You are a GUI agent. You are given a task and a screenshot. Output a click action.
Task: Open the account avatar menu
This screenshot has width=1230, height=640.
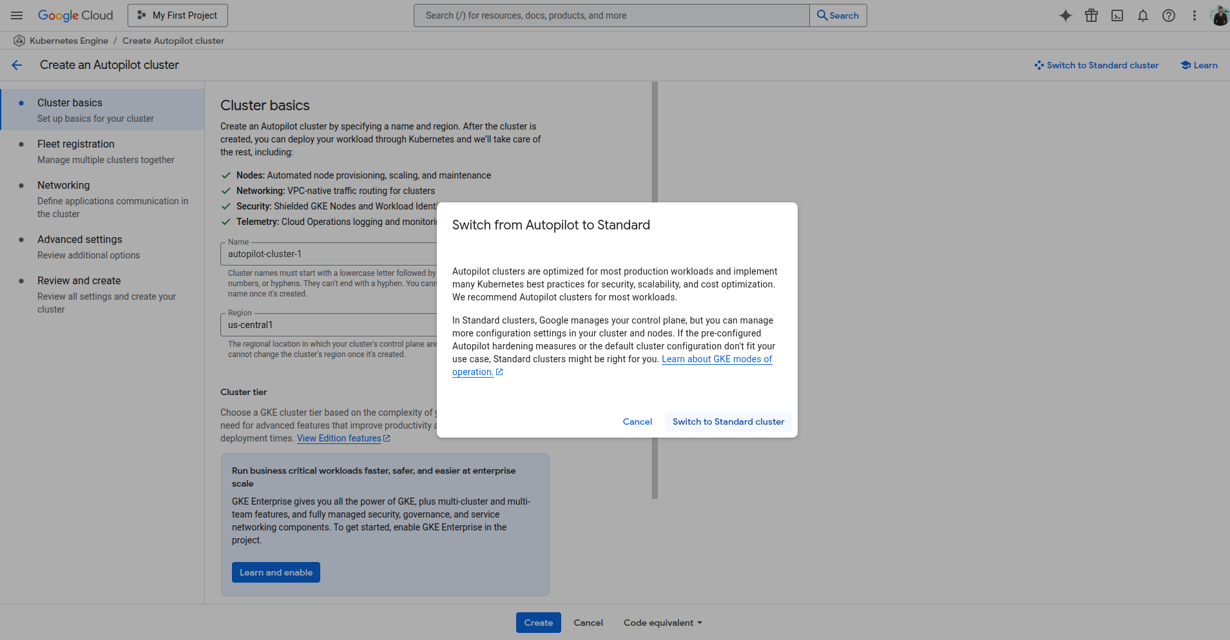click(x=1220, y=15)
